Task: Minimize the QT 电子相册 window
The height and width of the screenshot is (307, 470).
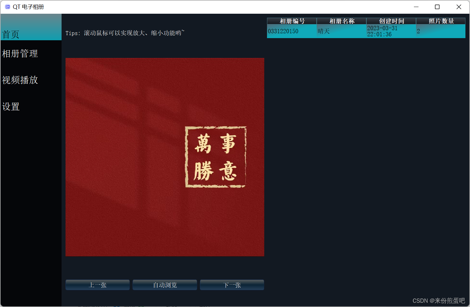Action: point(416,7)
